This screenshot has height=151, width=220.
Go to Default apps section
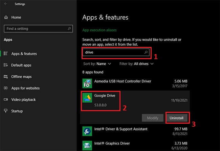(x=21, y=65)
